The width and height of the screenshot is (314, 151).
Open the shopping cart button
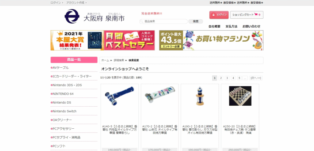click(x=247, y=15)
